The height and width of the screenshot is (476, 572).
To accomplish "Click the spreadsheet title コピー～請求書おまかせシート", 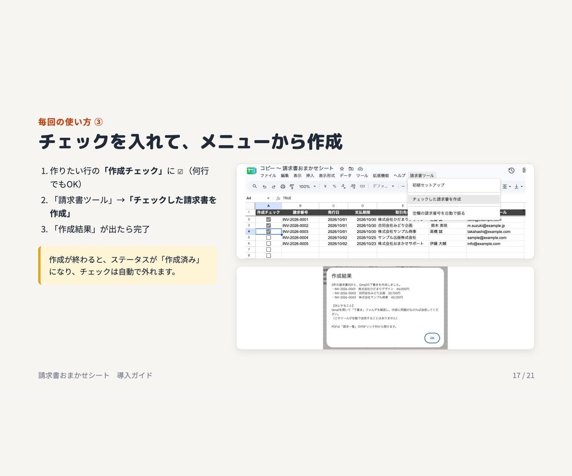I will [x=297, y=168].
